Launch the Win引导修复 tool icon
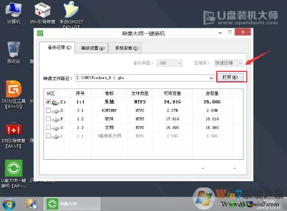This screenshot has width=287, height=211. click(43, 13)
